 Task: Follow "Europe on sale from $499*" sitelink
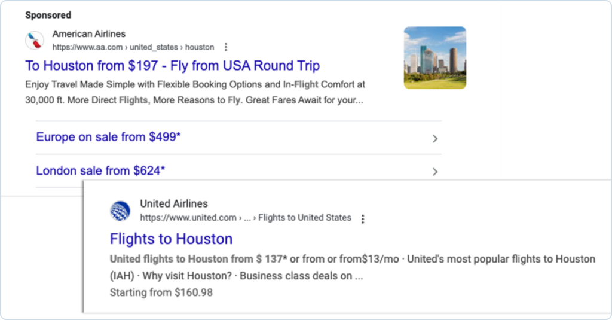coord(108,137)
